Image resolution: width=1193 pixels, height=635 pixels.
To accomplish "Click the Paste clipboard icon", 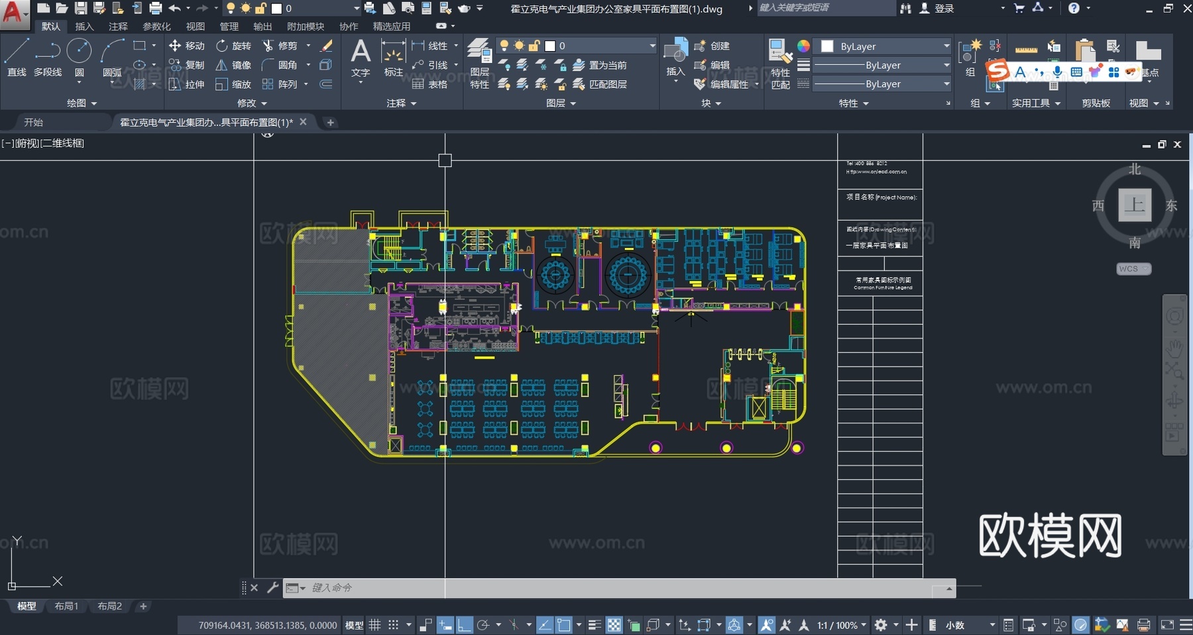I will (x=1085, y=50).
